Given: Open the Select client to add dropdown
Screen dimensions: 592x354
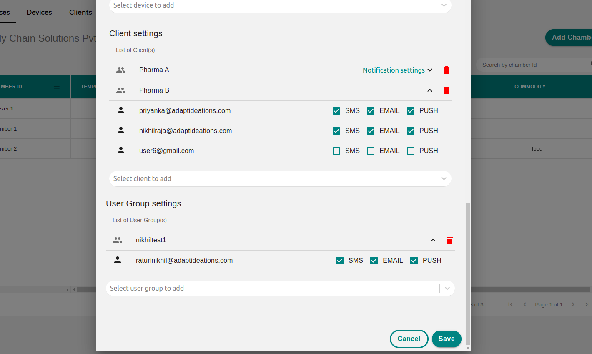Looking at the screenshot, I should point(280,178).
